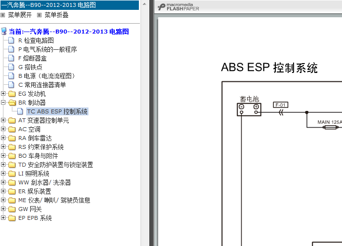Click the folder icon for AT 变速器控制单元
Image resolution: width=342 pixels, height=246 pixels.
[12, 120]
